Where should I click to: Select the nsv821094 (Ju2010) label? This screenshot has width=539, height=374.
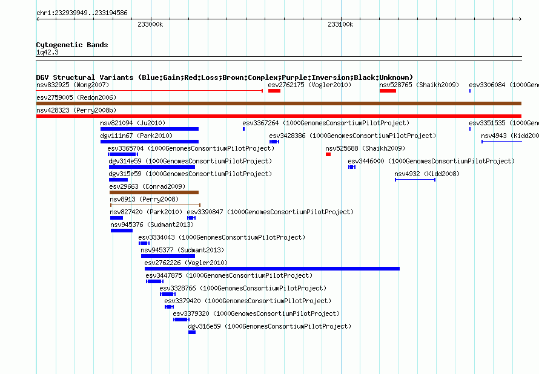pos(133,123)
